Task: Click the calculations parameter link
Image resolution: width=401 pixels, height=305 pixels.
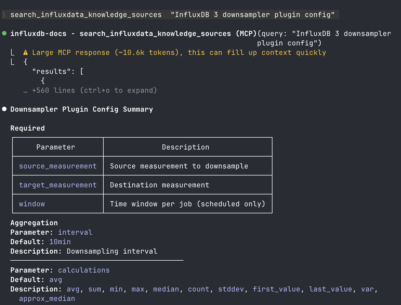Action: click(x=84, y=270)
